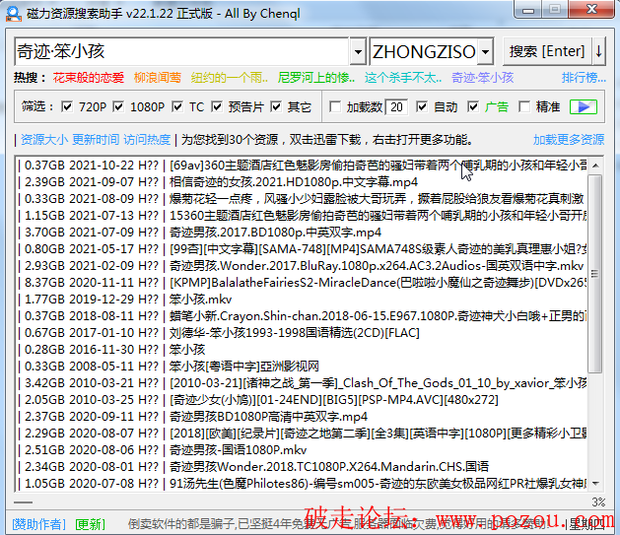Open the ZHONGZISO source dropdown
This screenshot has height=535, width=620.
coord(485,51)
